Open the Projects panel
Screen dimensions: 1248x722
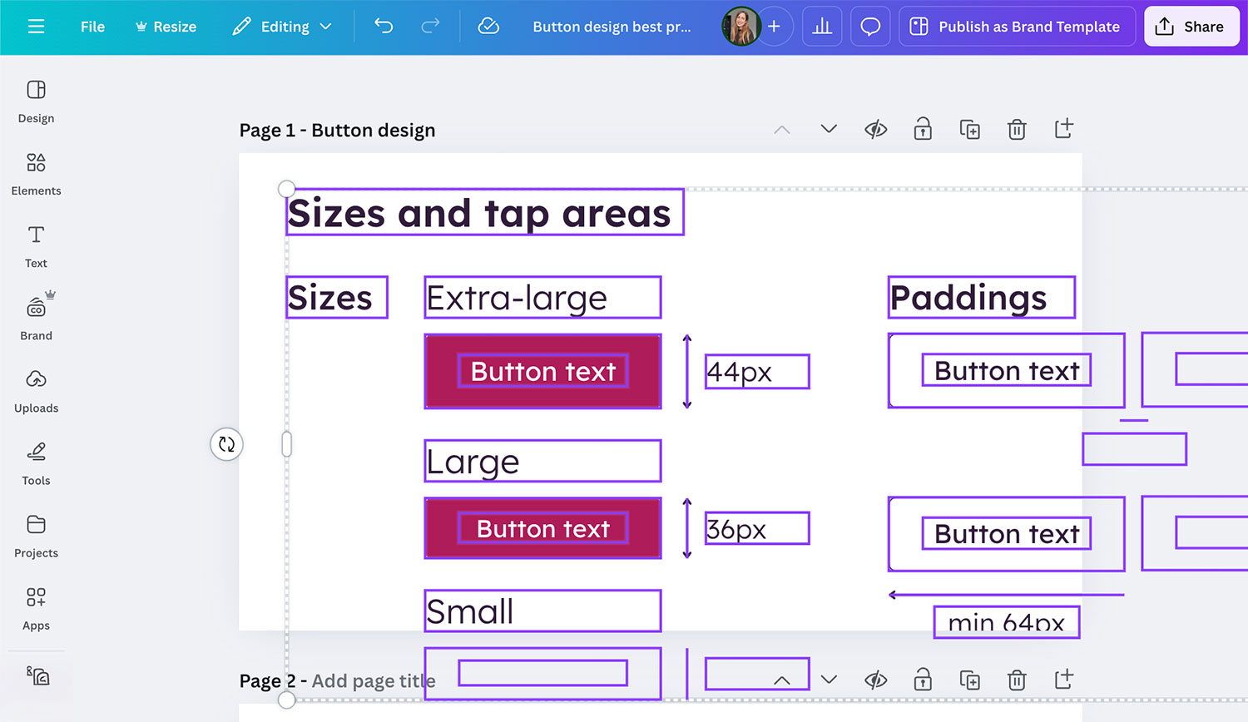coord(36,536)
